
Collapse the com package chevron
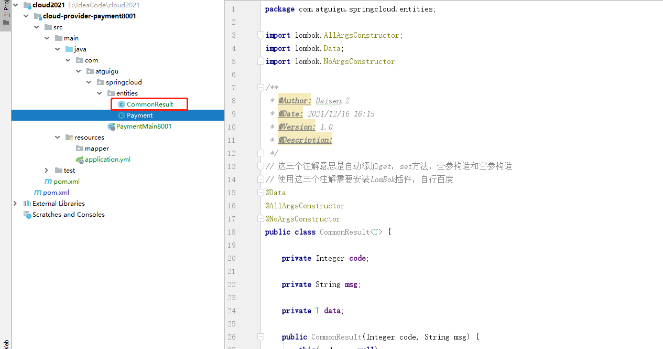click(68, 60)
